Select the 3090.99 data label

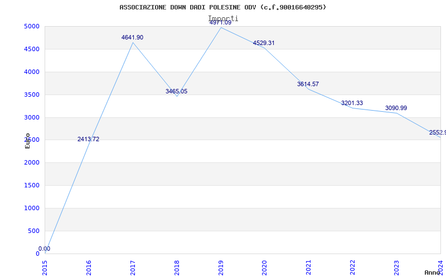point(396,108)
